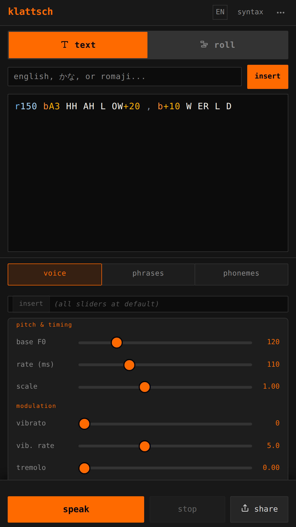Viewport: 296px width, 527px height.
Task: Adjust the vib. rate slider handle
Action: click(x=145, y=446)
